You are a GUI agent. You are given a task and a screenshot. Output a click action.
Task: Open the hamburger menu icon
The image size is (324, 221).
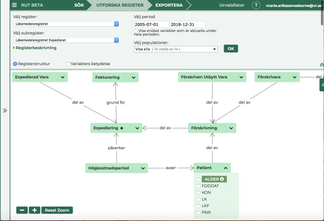click(x=15, y=5)
